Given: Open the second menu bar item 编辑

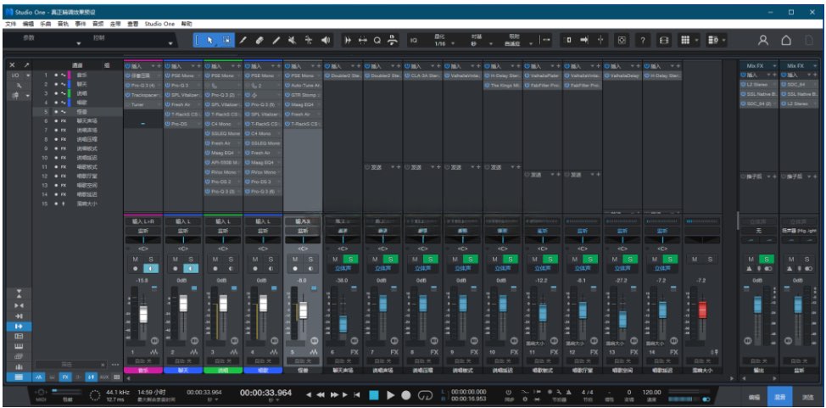Looking at the screenshot, I should click(x=28, y=24).
